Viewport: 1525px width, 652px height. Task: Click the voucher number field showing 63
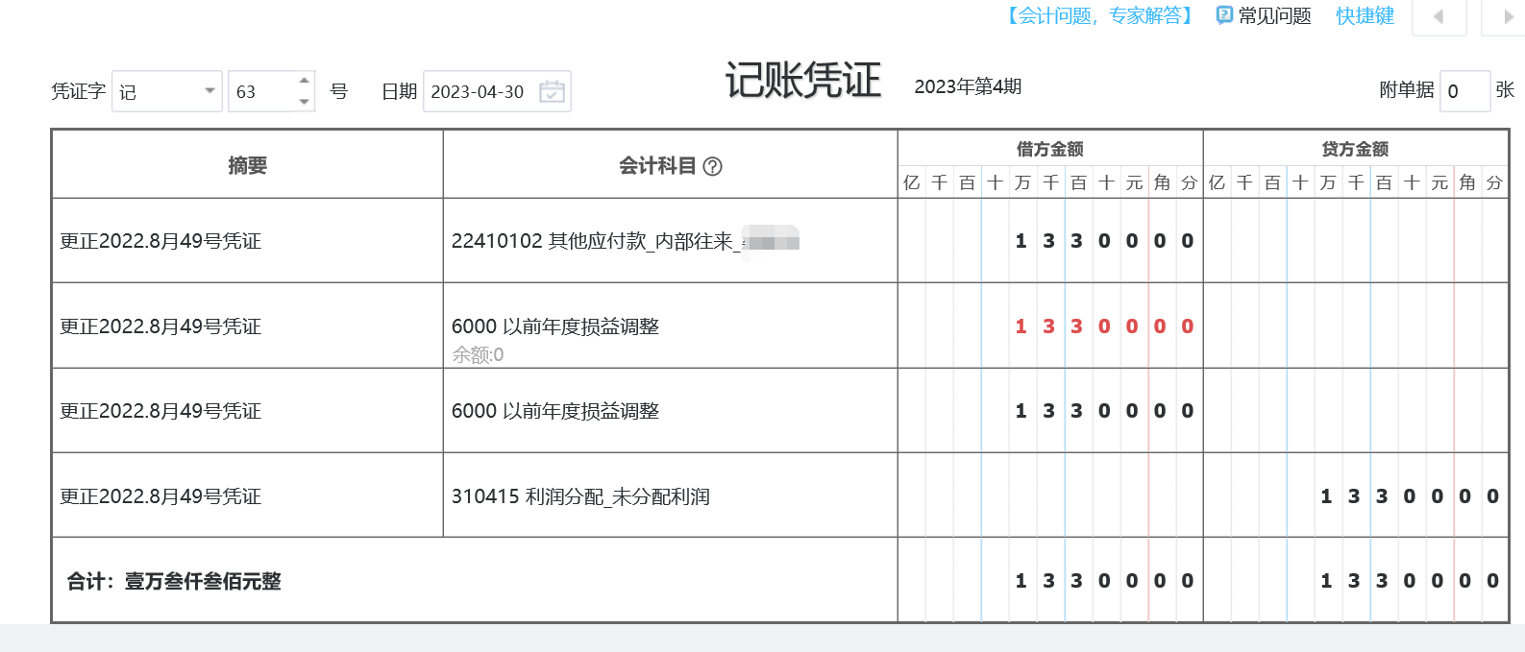[259, 91]
